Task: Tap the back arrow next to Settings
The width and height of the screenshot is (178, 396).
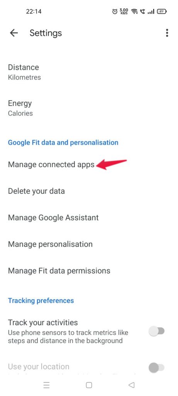Action: (x=14, y=33)
